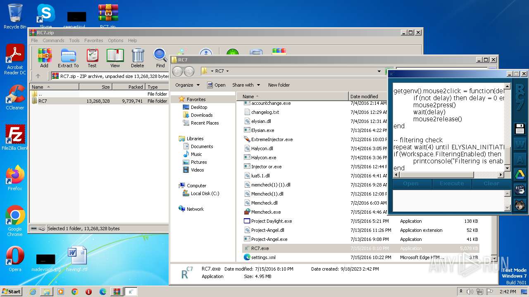This screenshot has height=297, width=529.
Task: Open the Tools menu in WinRAR
Action: (x=74, y=40)
